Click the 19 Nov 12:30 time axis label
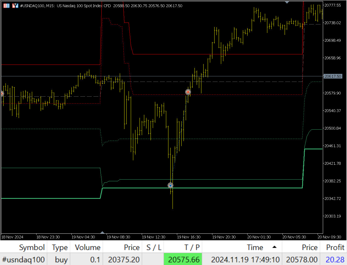347x265 pixels. pos(154,237)
